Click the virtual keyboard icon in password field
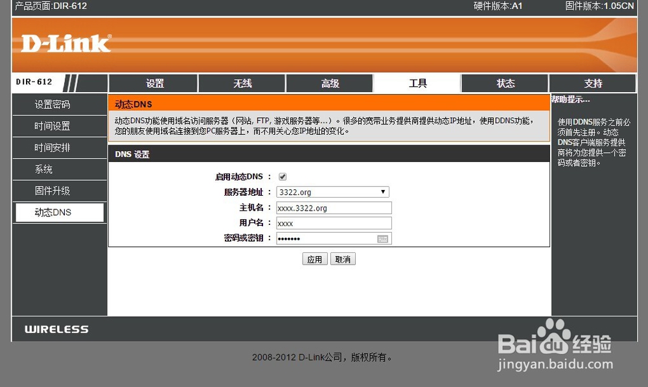648x387 pixels. (383, 239)
